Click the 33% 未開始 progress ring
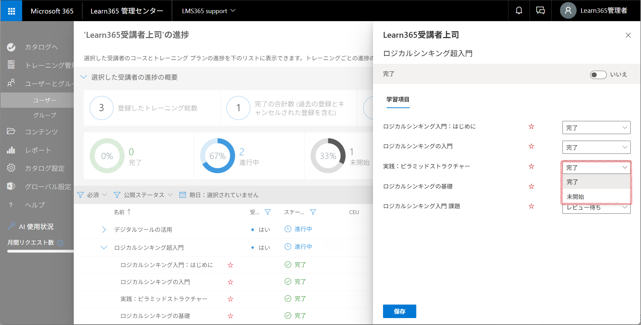The height and width of the screenshot is (325, 641). point(328,156)
